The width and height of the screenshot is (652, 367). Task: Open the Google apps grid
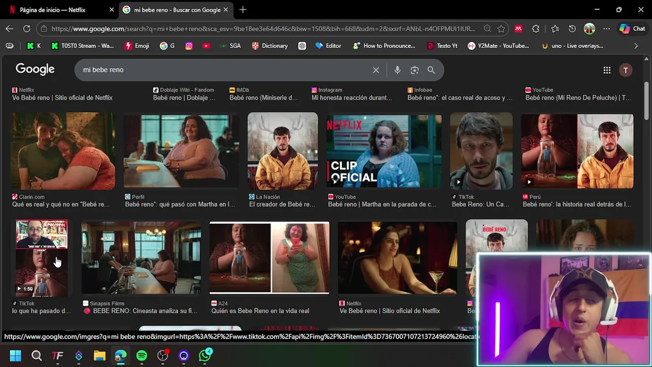click(x=607, y=70)
